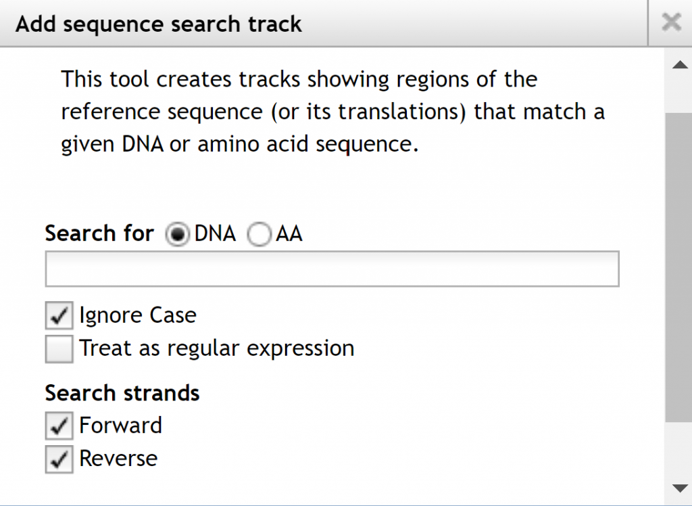
Task: Click the "Search for" label
Action: pos(99,234)
